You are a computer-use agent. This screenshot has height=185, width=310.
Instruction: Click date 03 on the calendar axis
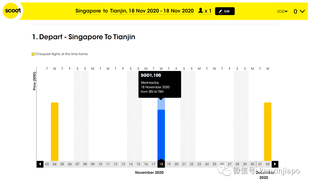47,164
